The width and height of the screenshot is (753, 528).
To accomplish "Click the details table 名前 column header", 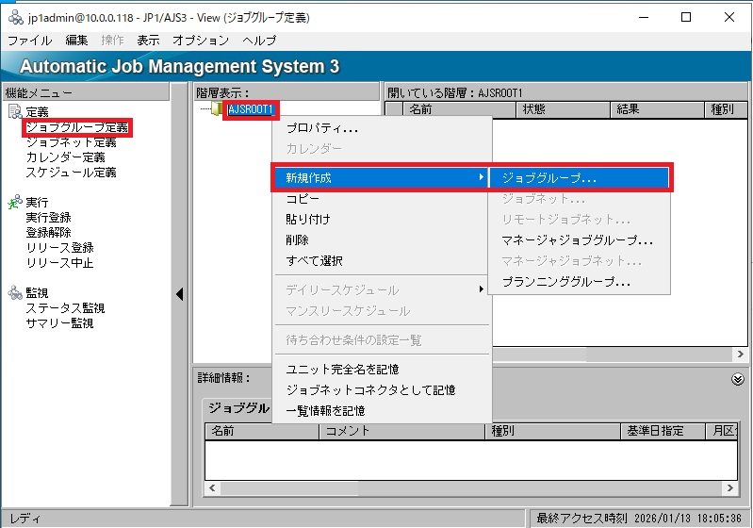I will pyautogui.click(x=262, y=431).
